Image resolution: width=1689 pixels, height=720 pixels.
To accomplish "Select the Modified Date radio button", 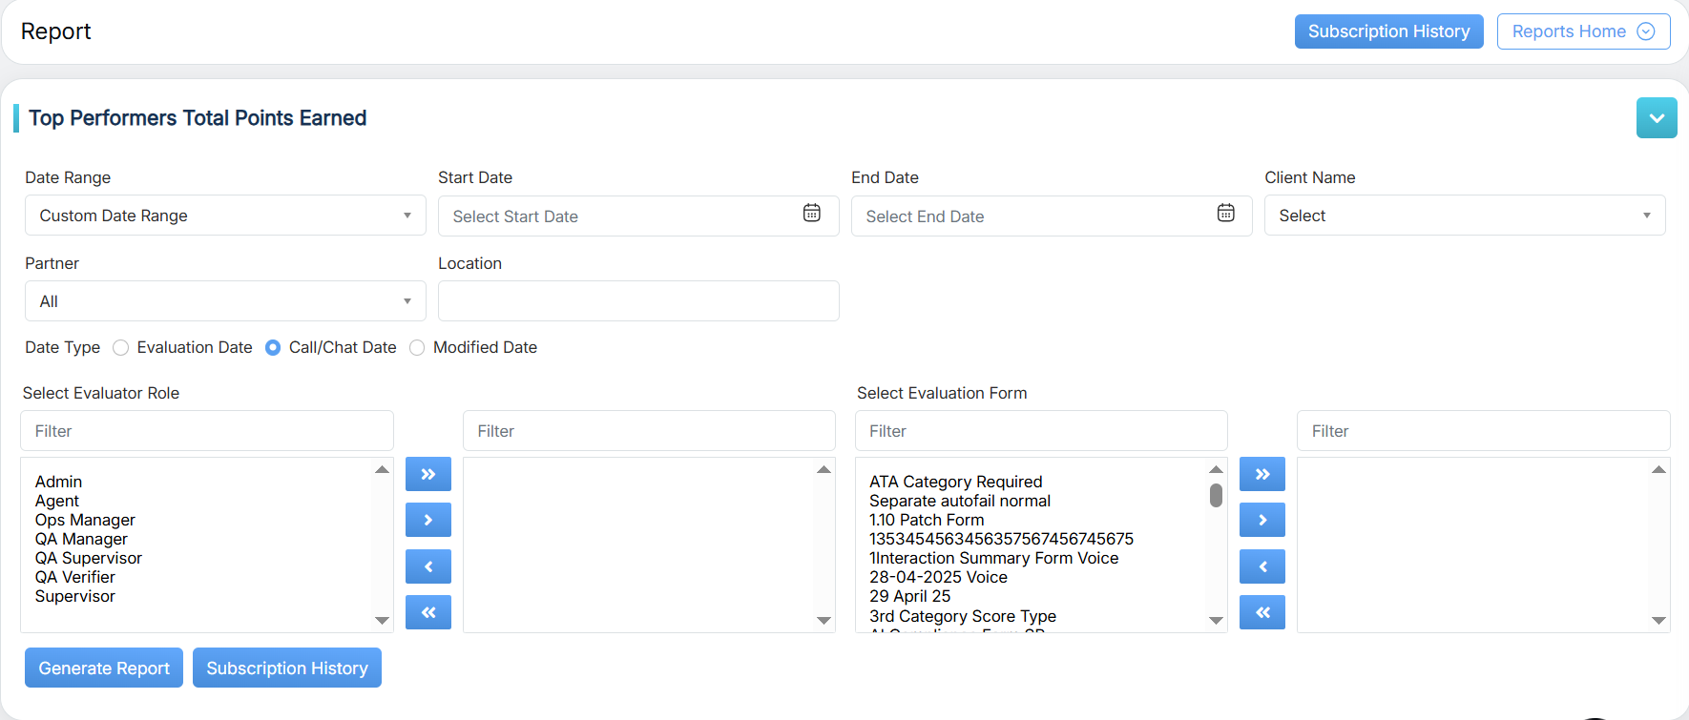I will tap(417, 348).
